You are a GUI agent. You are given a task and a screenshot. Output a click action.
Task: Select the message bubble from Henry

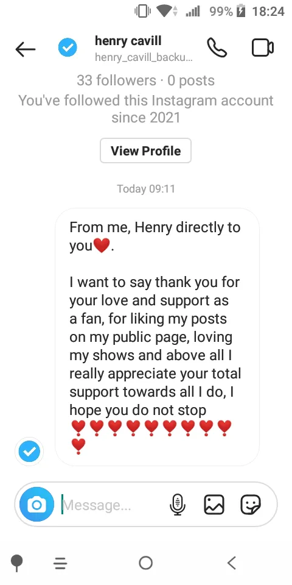157,337
